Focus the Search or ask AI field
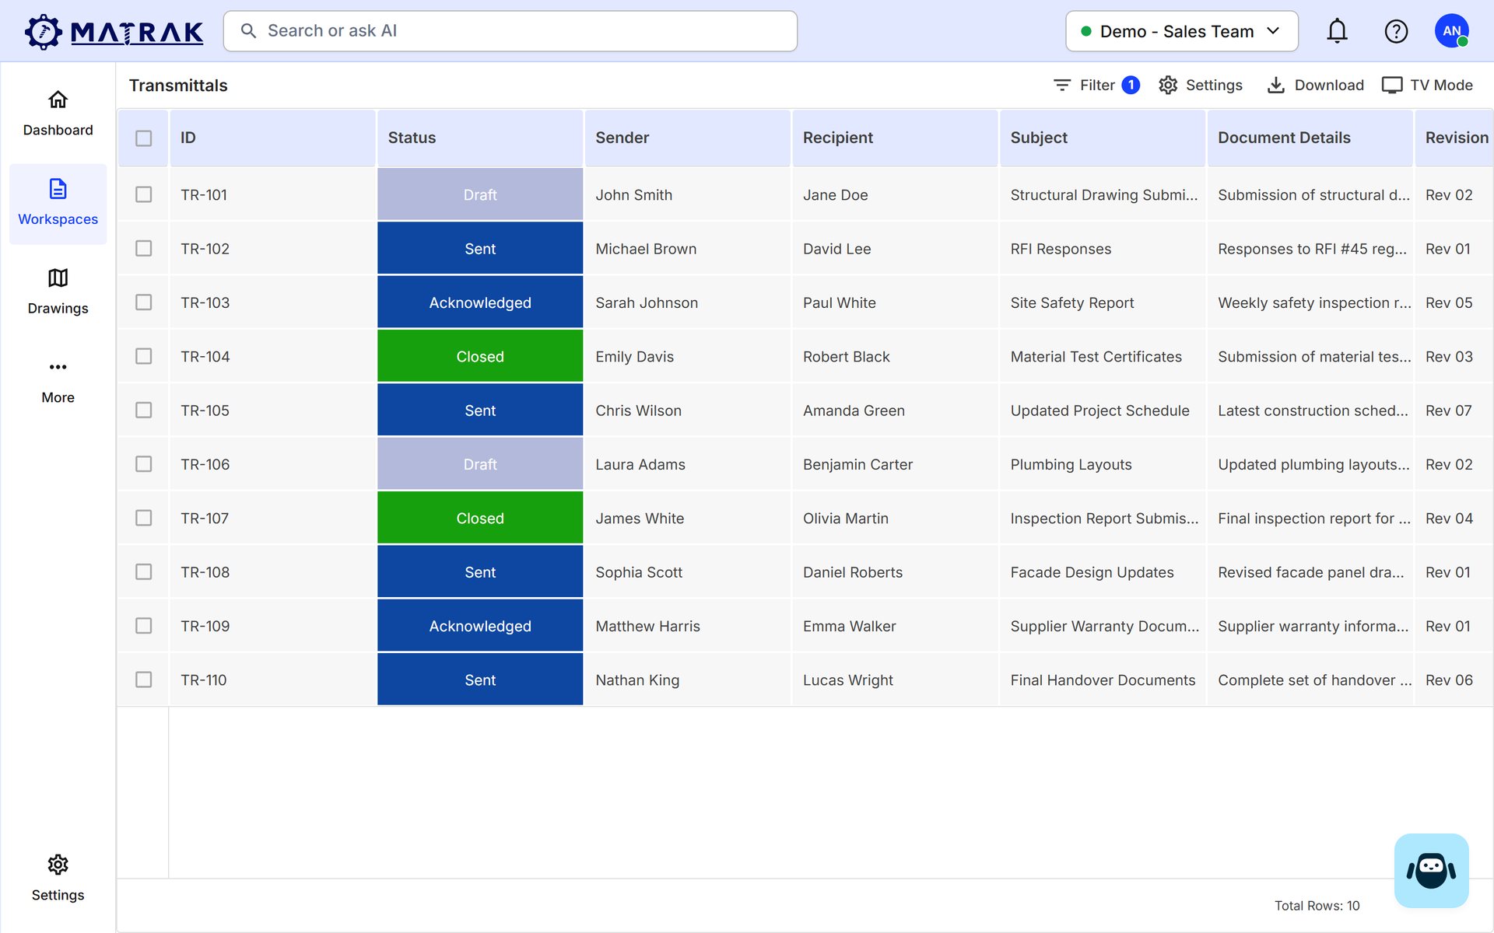This screenshot has width=1494, height=933. coord(510,31)
